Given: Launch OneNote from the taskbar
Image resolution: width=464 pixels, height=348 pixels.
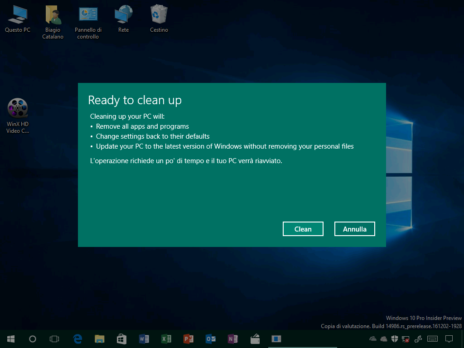Looking at the screenshot, I should tap(232, 339).
